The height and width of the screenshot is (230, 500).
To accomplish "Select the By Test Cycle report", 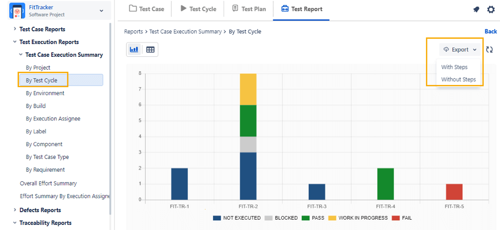I will tap(61, 80).
